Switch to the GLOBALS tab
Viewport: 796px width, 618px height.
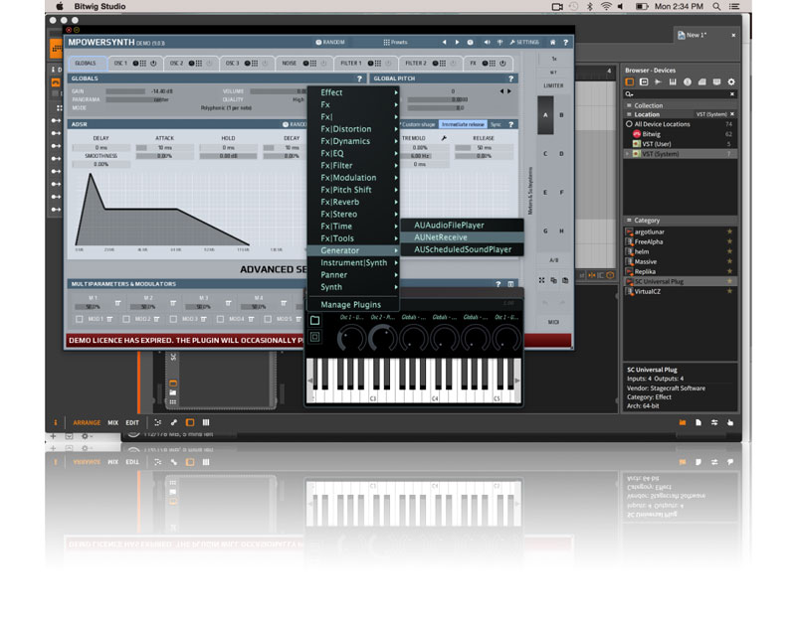tap(86, 64)
